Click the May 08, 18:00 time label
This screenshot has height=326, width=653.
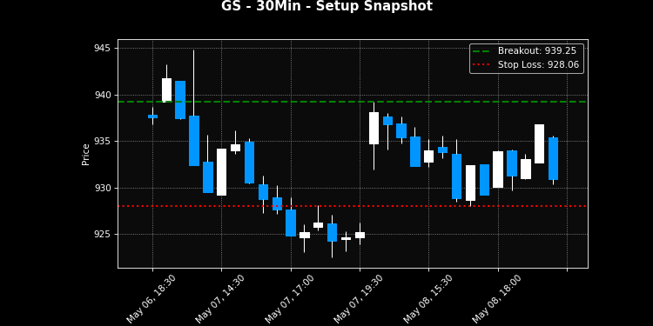click(496, 299)
